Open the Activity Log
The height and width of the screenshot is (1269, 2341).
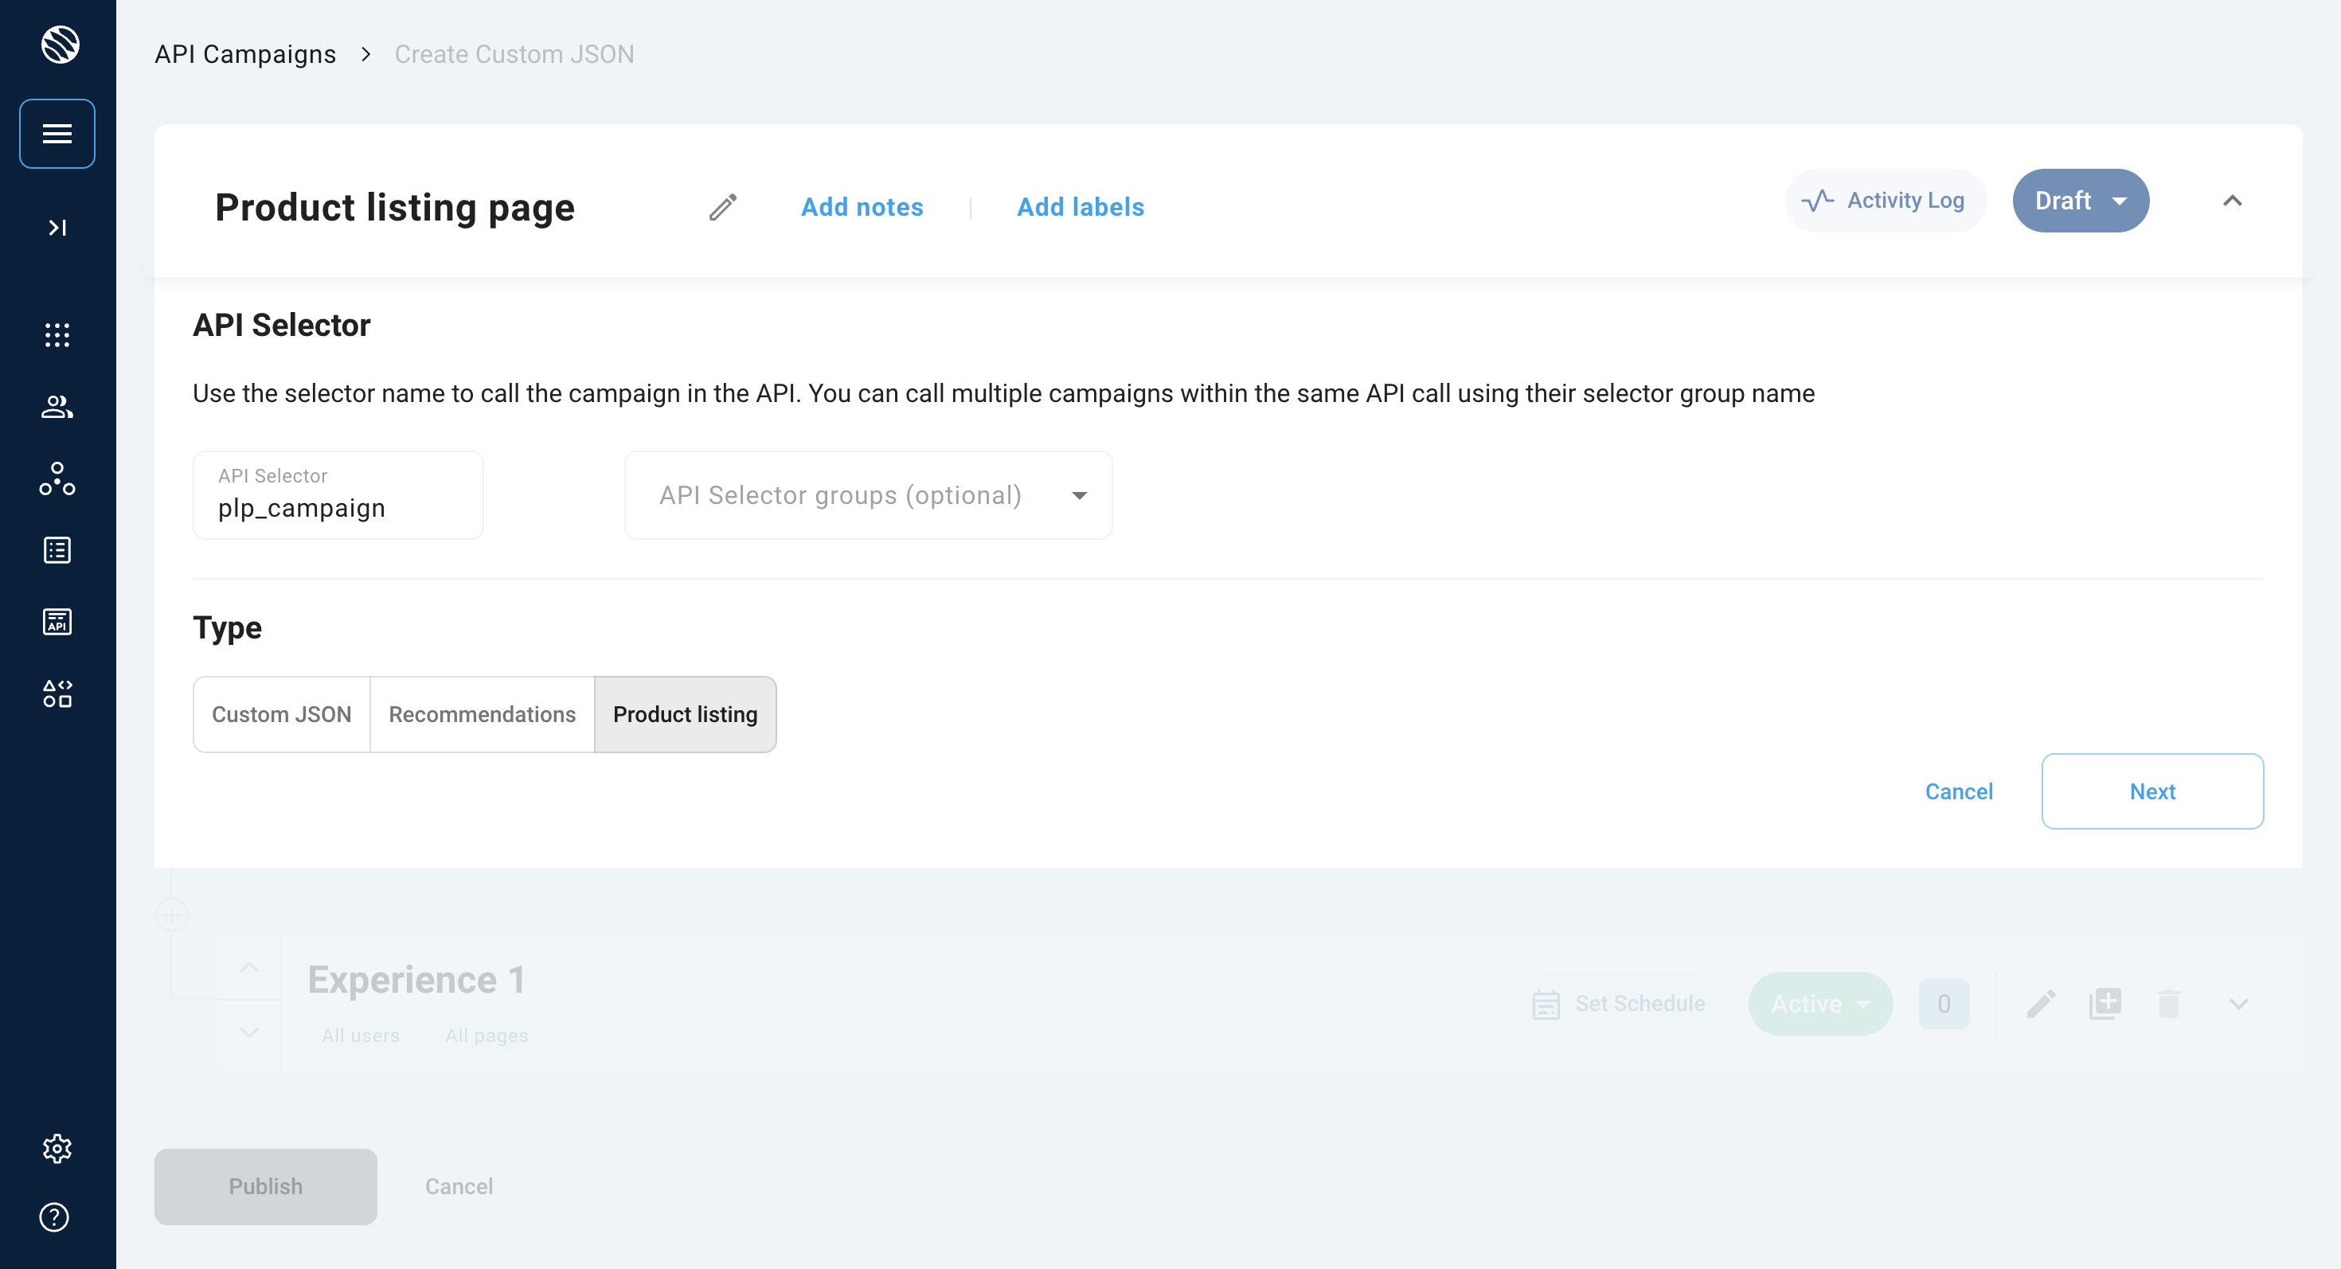click(x=1885, y=201)
